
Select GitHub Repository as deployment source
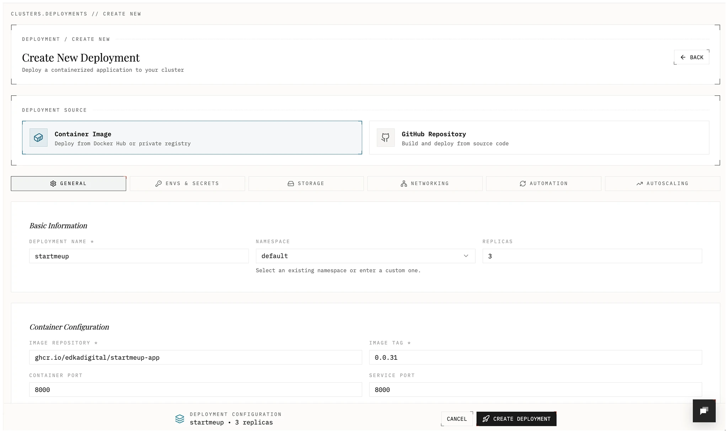(x=539, y=138)
